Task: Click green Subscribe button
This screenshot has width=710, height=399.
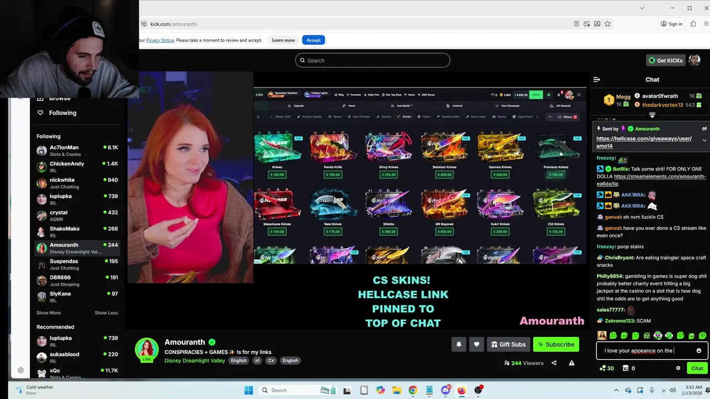Action: 556,344
